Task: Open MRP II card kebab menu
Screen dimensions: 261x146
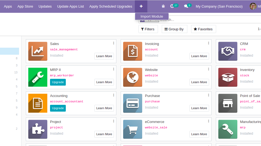Action: coord(114,69)
